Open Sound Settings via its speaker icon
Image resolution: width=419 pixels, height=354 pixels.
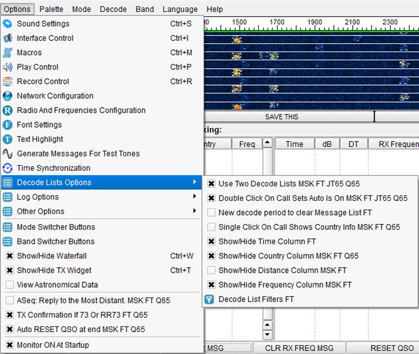click(8, 24)
